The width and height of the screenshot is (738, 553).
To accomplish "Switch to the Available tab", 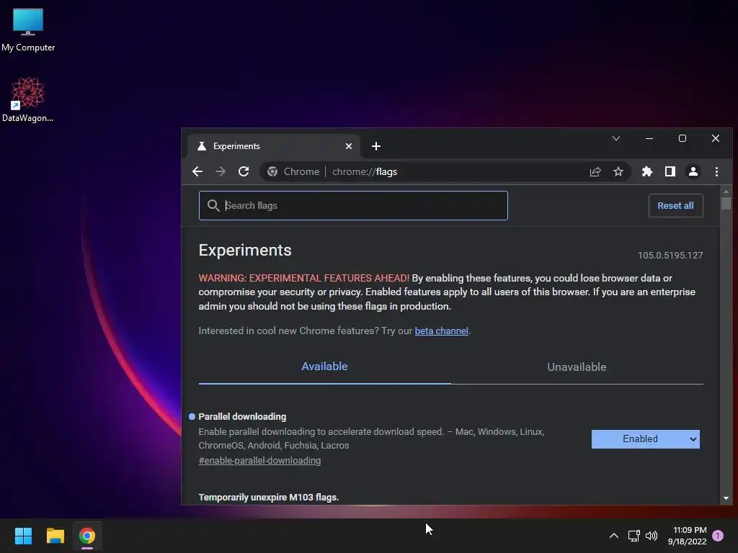I will pos(324,367).
